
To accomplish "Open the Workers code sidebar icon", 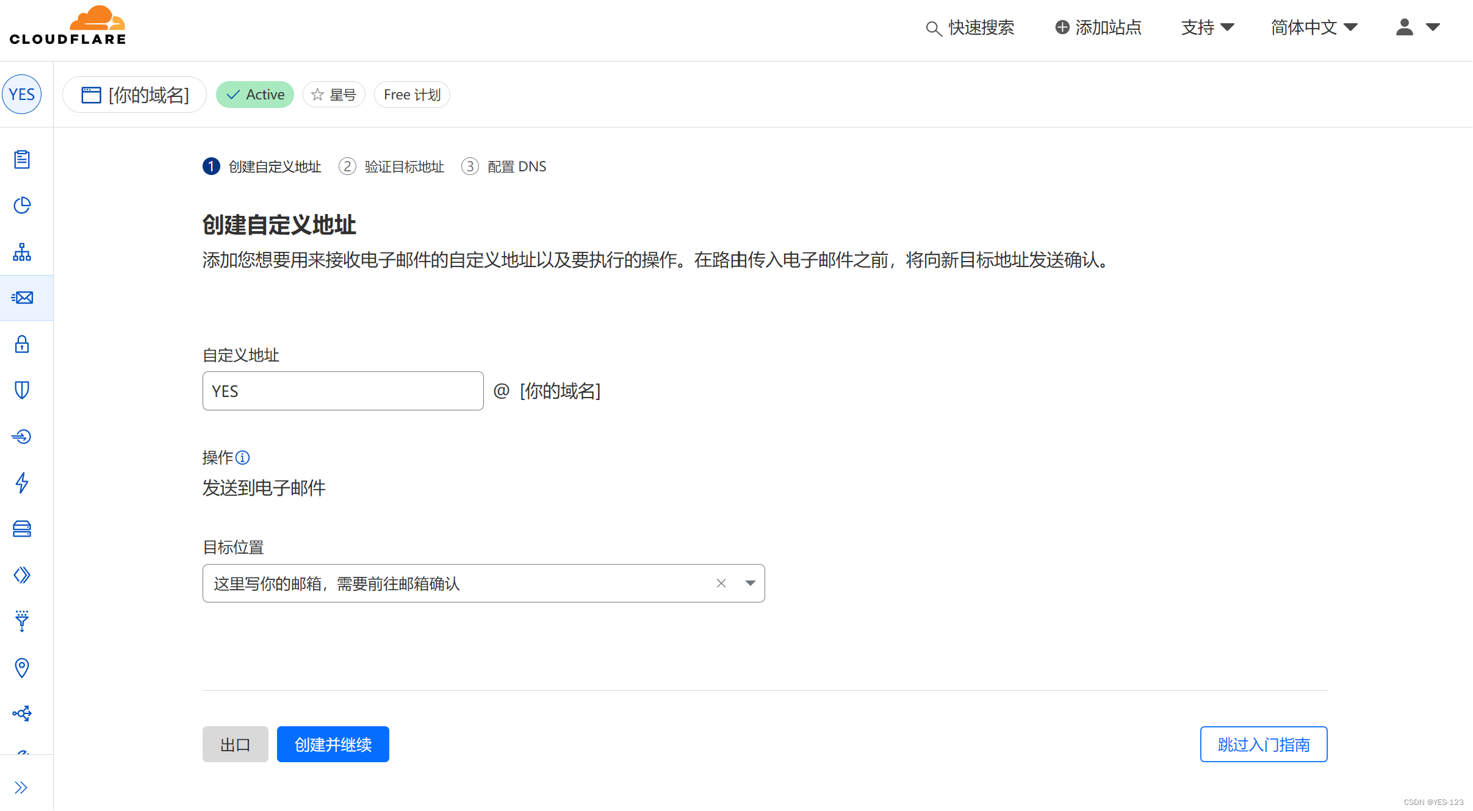I will [22, 575].
